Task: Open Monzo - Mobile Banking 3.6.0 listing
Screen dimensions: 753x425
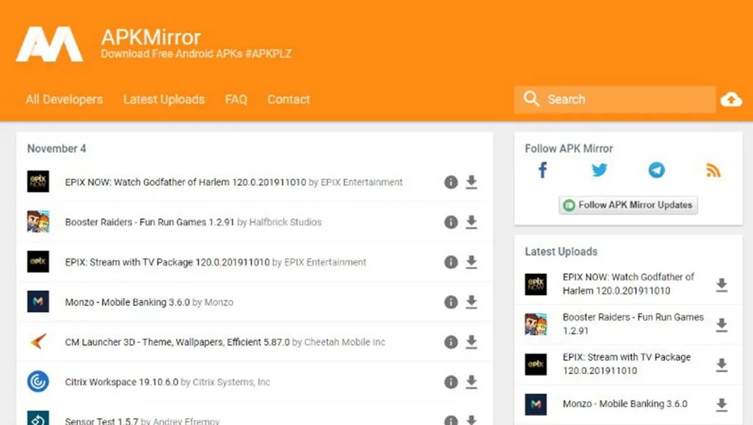Action: click(x=125, y=302)
